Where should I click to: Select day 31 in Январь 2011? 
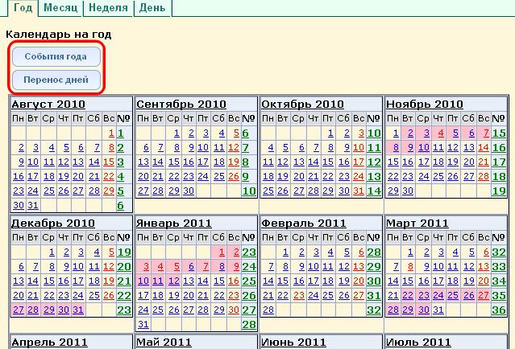pos(143,324)
